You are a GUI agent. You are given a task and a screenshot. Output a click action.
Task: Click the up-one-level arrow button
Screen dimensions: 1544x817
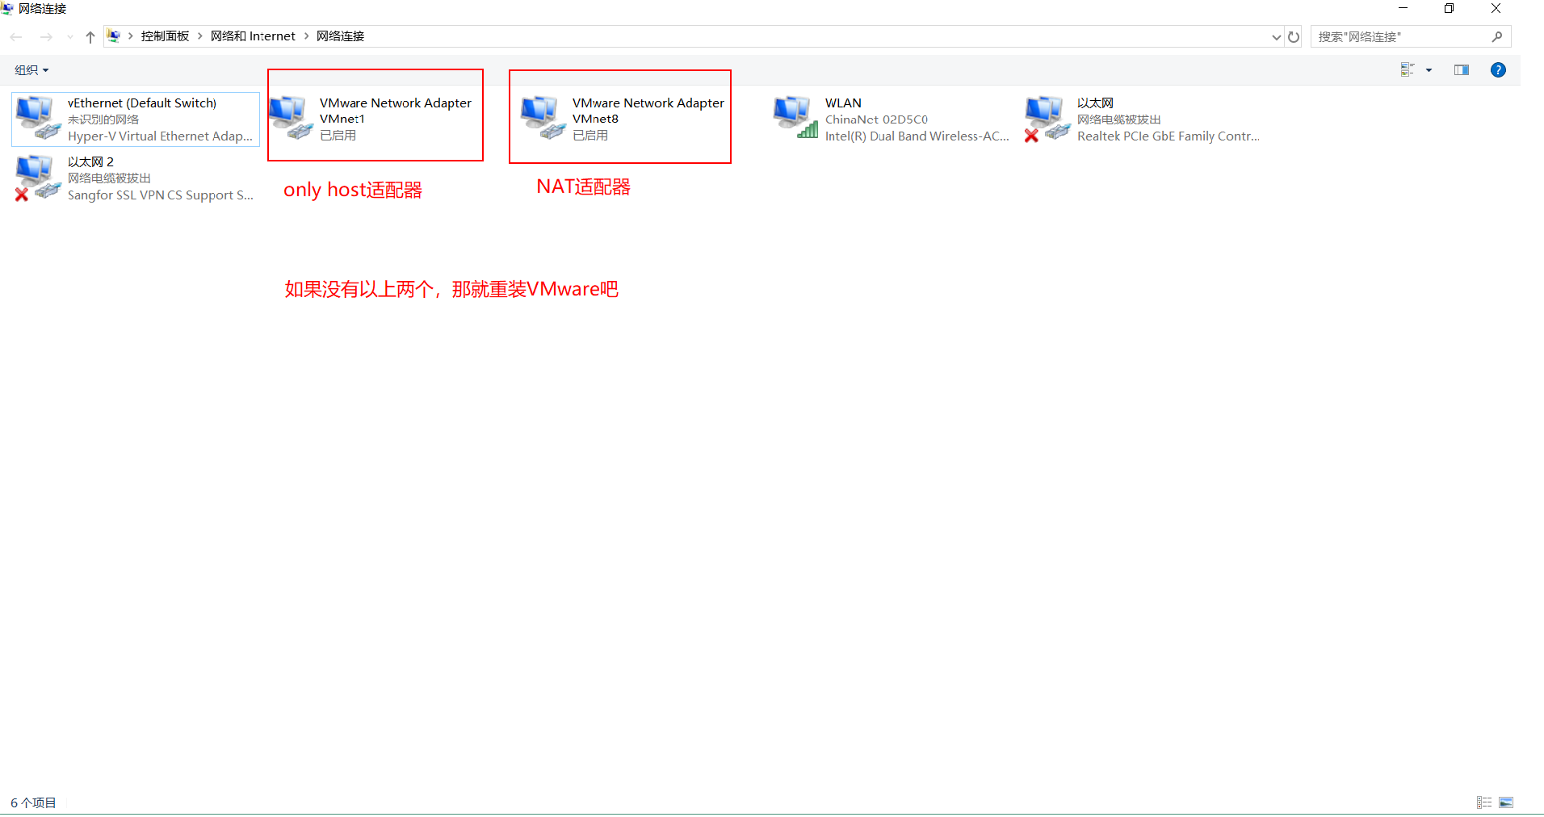90,36
